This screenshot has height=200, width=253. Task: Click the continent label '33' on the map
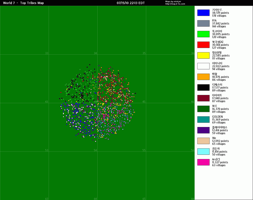47,53
